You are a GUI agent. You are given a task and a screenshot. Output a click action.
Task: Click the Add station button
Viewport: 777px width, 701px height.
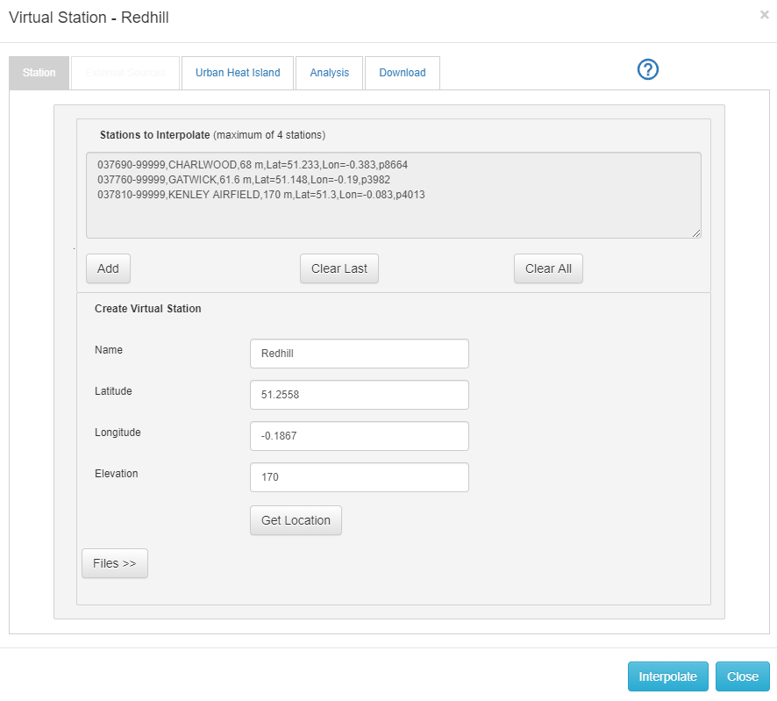tap(108, 268)
